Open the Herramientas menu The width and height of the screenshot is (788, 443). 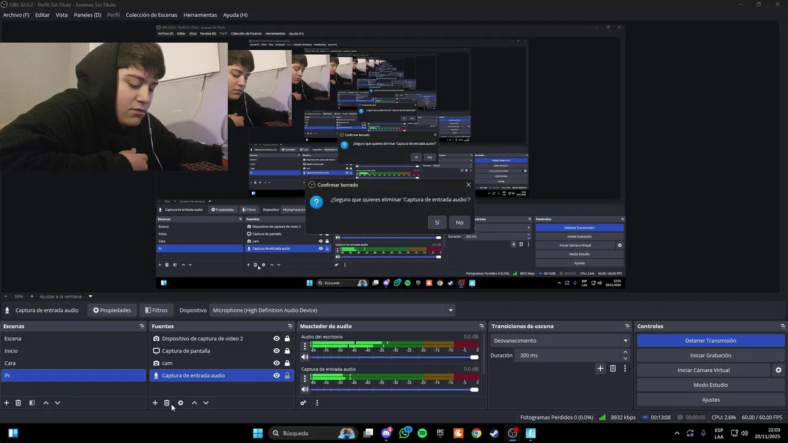pyautogui.click(x=200, y=15)
